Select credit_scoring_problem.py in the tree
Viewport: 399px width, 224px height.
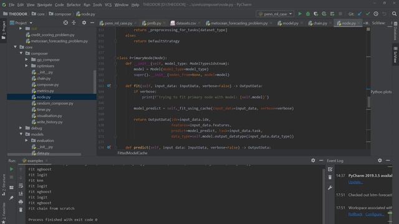pyautogui.click(x=52, y=35)
